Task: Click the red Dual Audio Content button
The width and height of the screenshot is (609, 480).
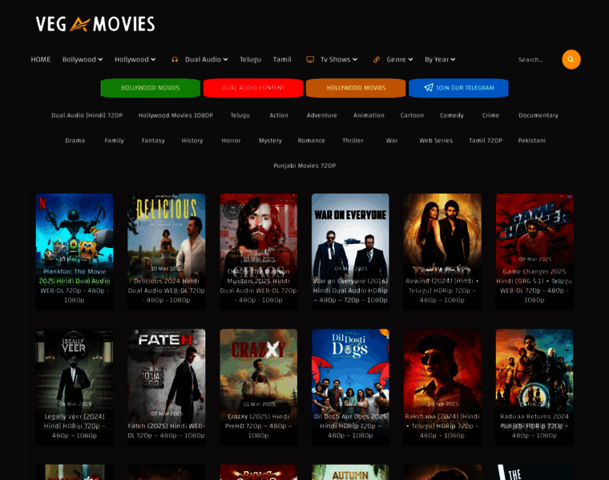Action: pos(253,88)
